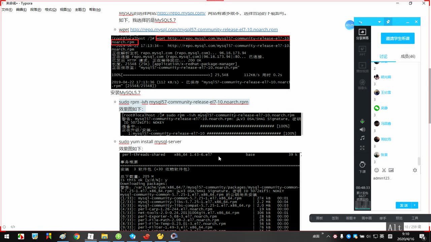Open the emoji picker in chat
Image resolution: width=431 pixels, height=242 pixels.
pos(376,170)
